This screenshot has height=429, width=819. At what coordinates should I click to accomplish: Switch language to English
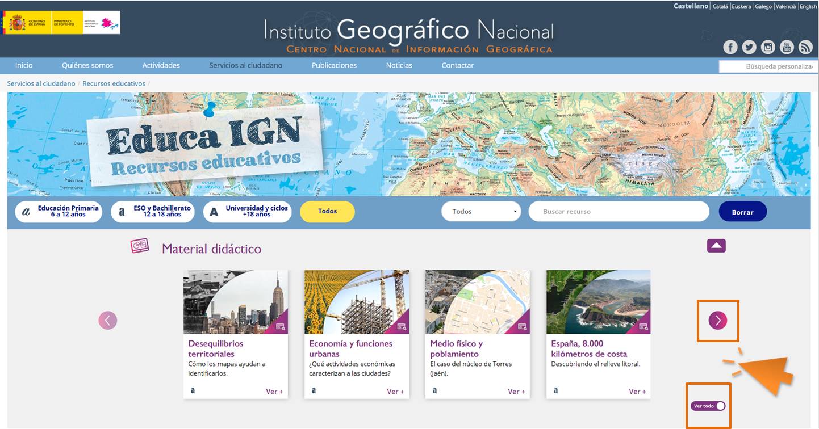[808, 6]
